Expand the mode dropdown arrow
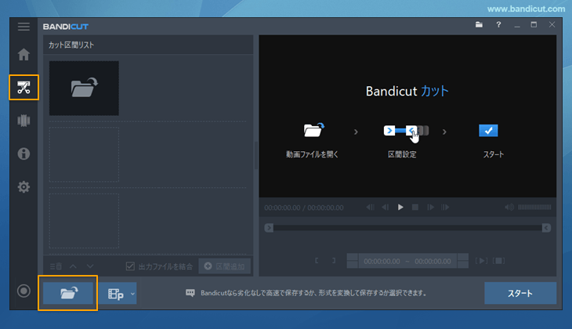This screenshot has width=572, height=329. (132, 294)
